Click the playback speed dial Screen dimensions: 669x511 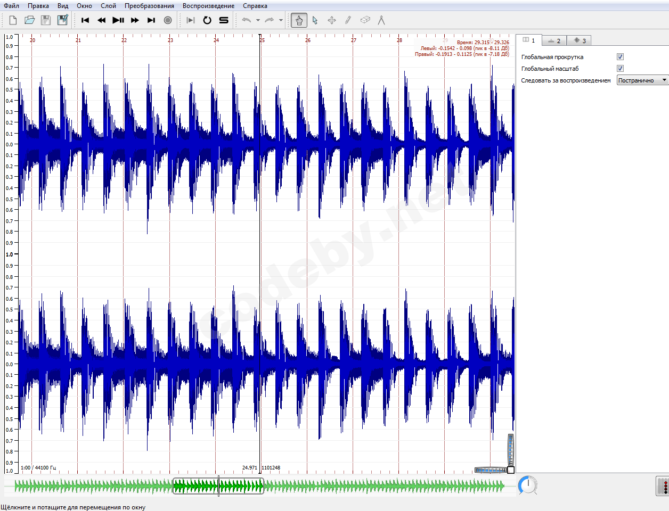(x=528, y=485)
